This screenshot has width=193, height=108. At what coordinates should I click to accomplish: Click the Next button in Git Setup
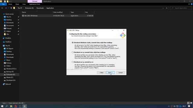[110, 73]
